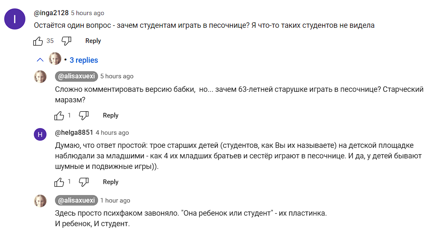The height and width of the screenshot is (230, 427).
Task: Reply to @helga8851's comment
Action: (x=111, y=182)
